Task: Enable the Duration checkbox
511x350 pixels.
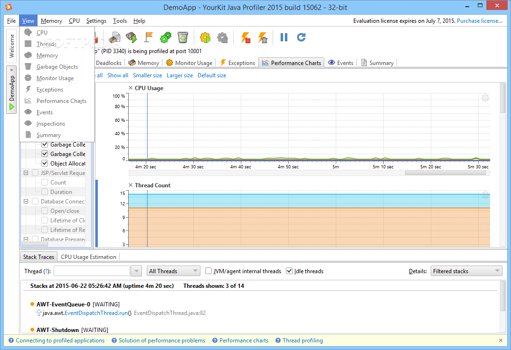Action: 45,192
